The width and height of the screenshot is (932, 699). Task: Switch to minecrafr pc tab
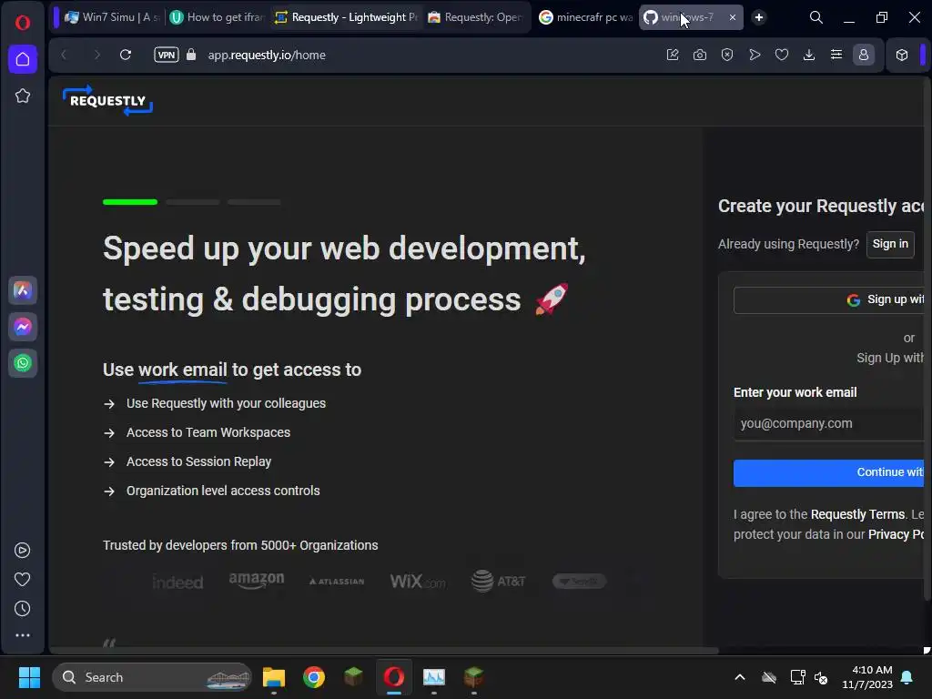click(x=585, y=17)
